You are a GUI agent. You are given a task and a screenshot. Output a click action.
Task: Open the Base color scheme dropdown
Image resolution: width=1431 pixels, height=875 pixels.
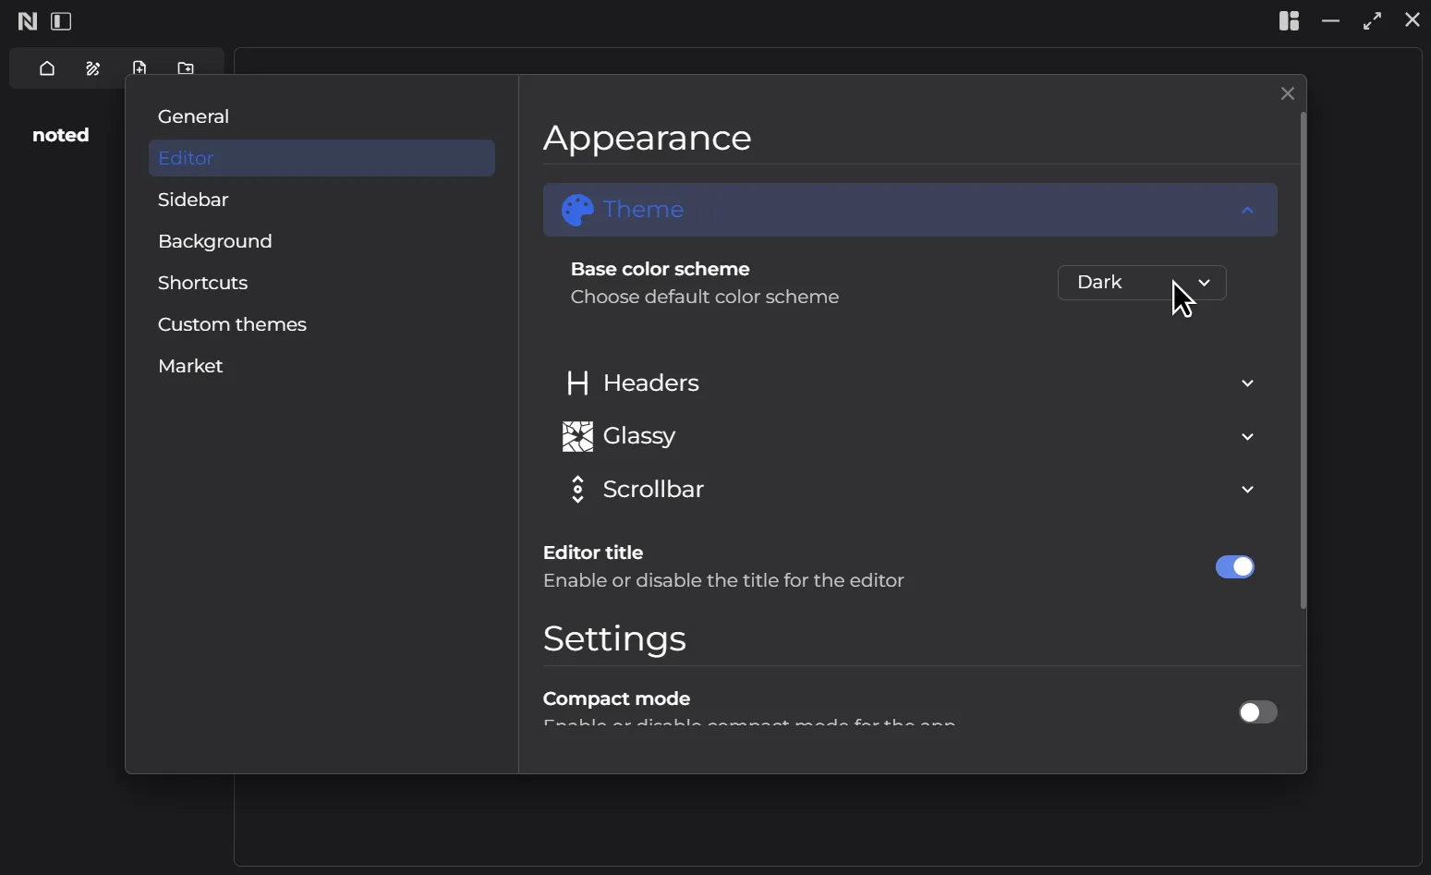(x=1142, y=283)
